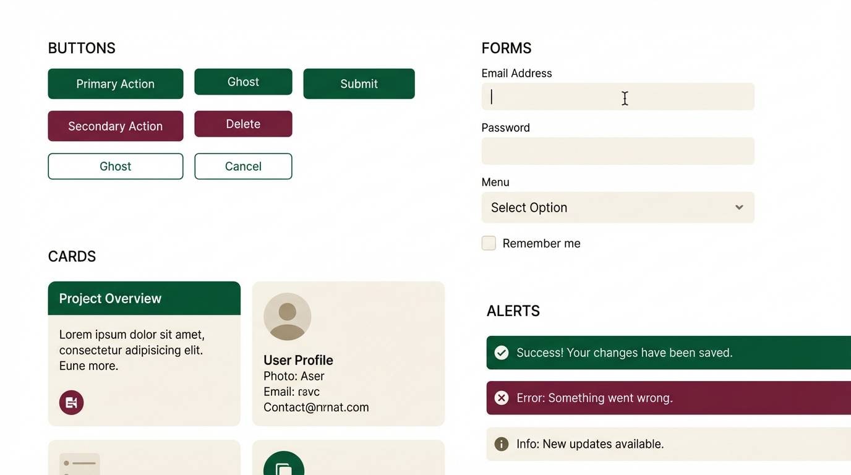Click the outlined Ghost button
The height and width of the screenshot is (475, 851).
tap(116, 166)
